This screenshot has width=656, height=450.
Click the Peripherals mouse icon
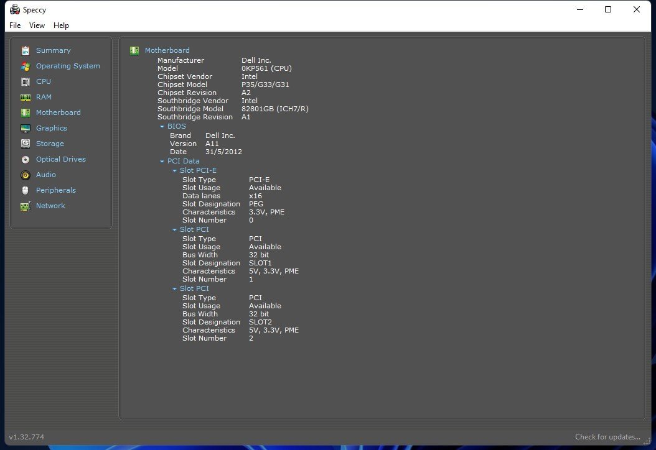[26, 191]
